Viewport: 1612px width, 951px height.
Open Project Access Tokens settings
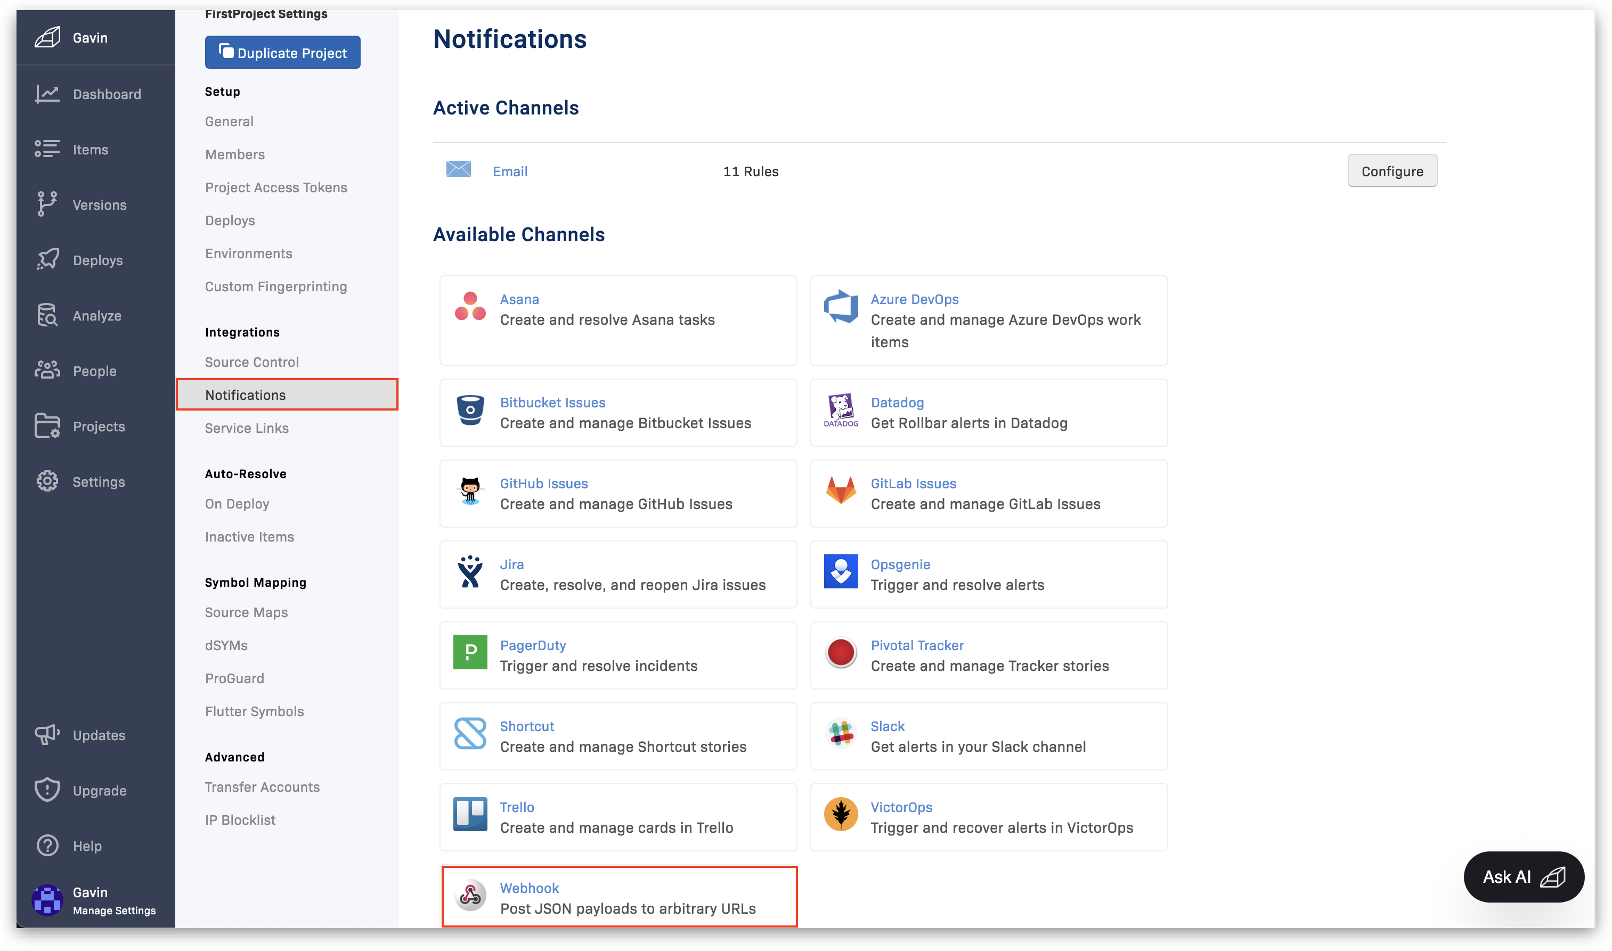(275, 187)
